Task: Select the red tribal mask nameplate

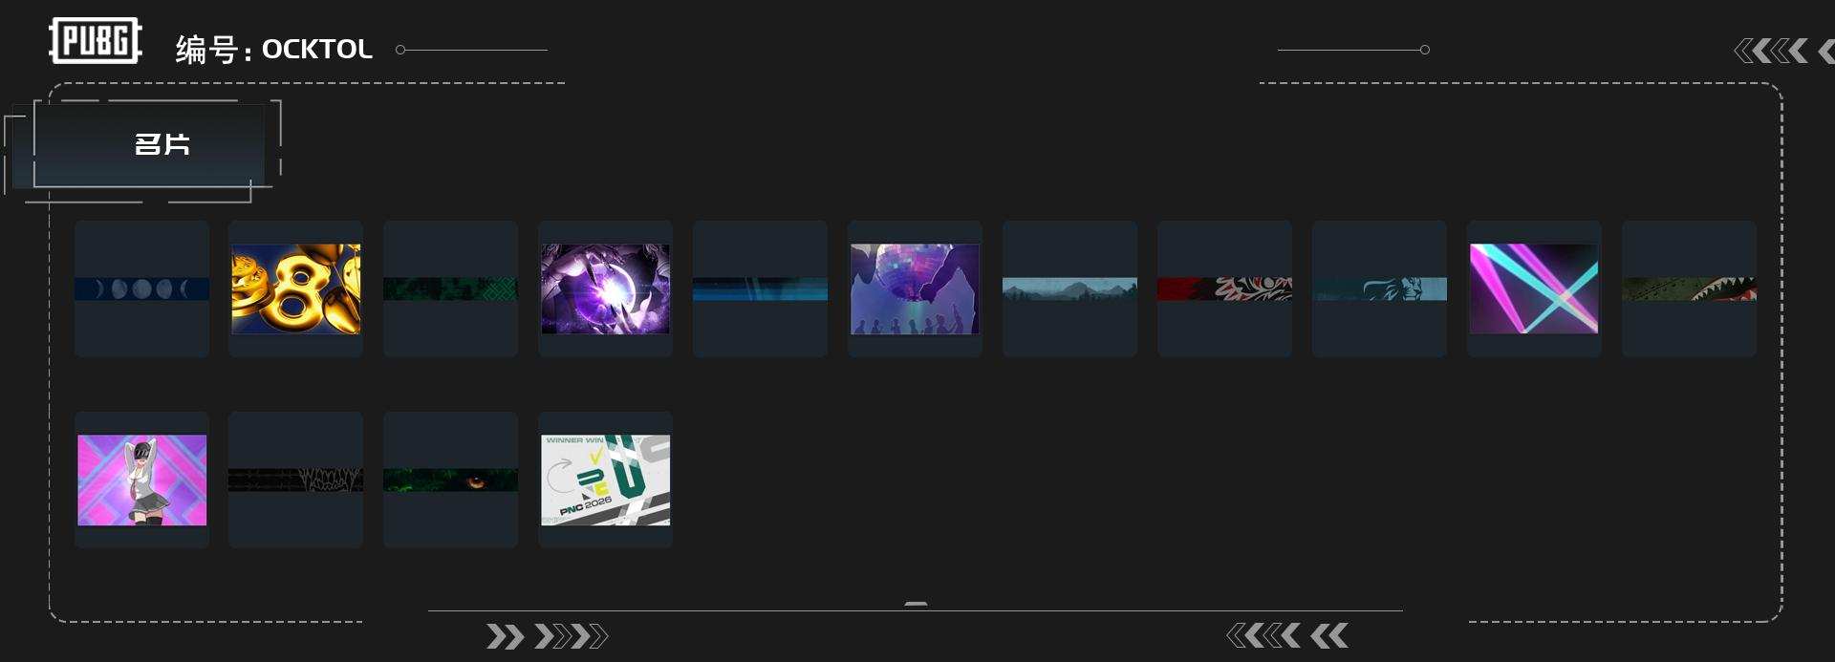Action: click(1225, 288)
